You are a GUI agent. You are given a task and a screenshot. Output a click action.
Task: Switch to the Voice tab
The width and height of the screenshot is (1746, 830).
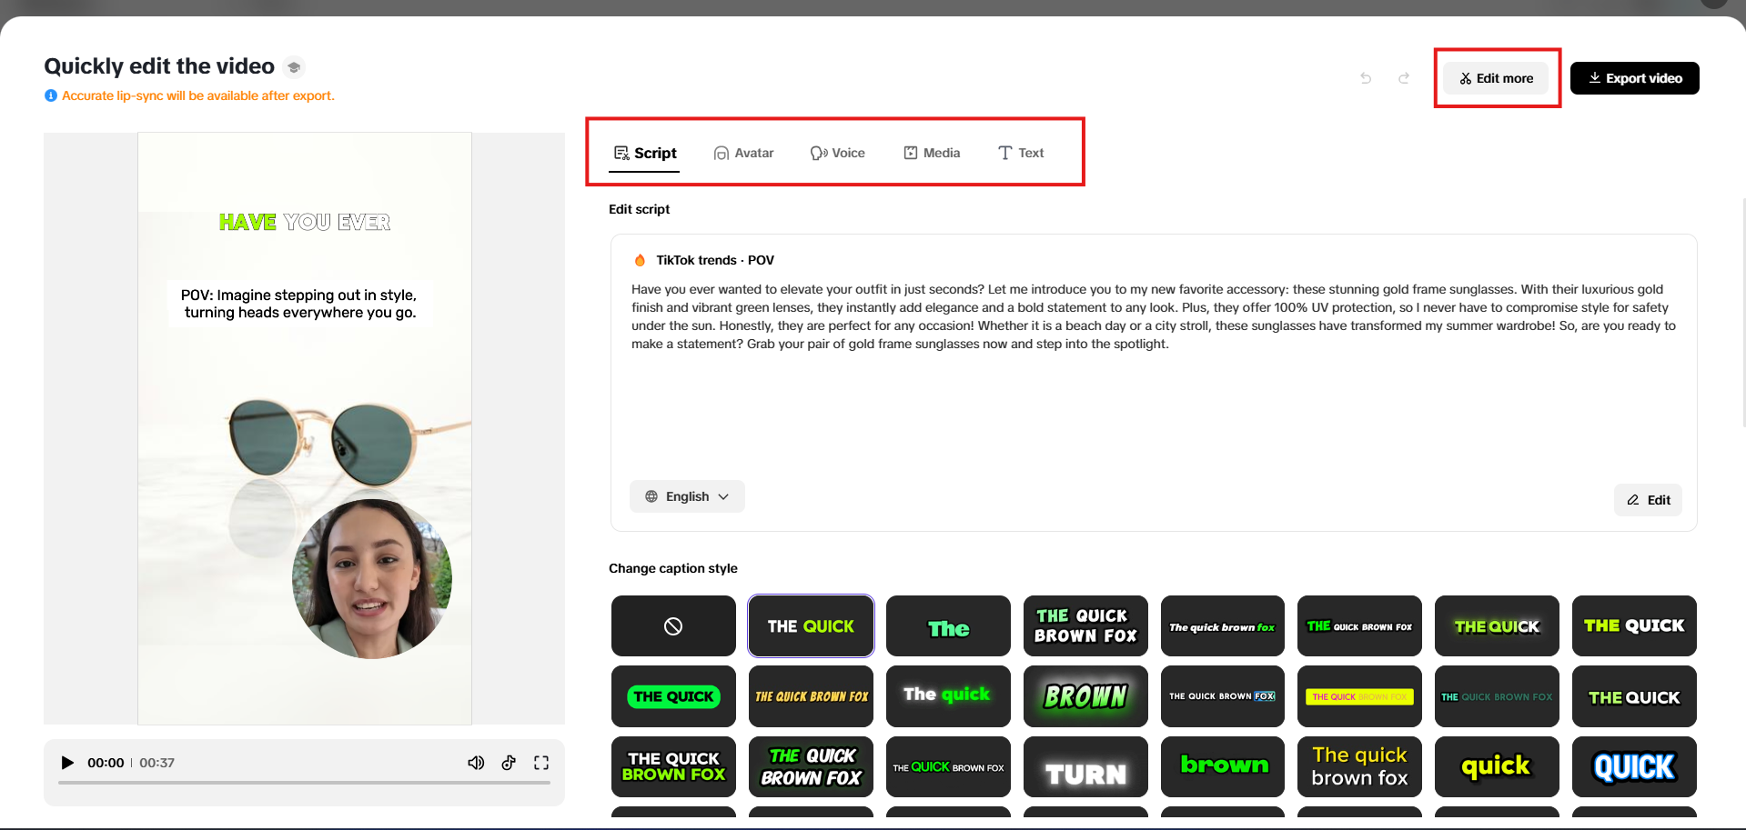click(838, 153)
